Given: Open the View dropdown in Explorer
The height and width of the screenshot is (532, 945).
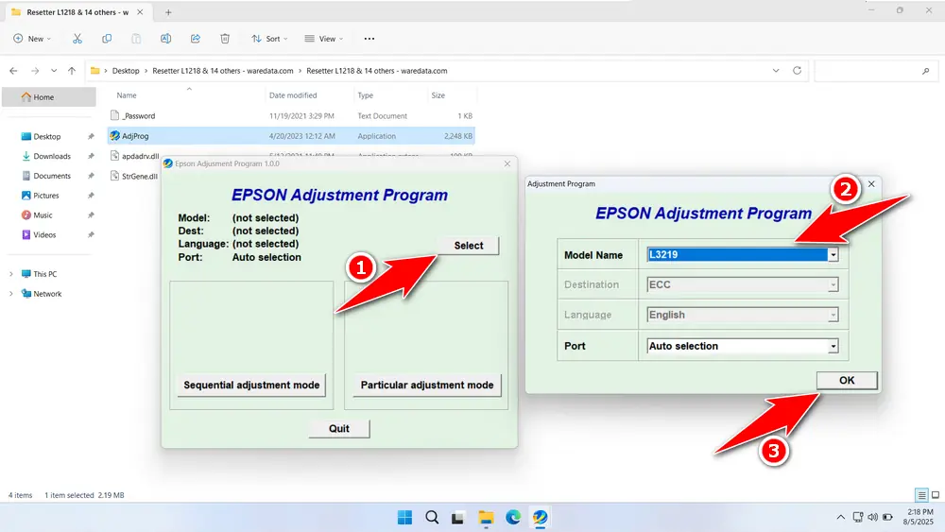Looking at the screenshot, I should point(323,39).
